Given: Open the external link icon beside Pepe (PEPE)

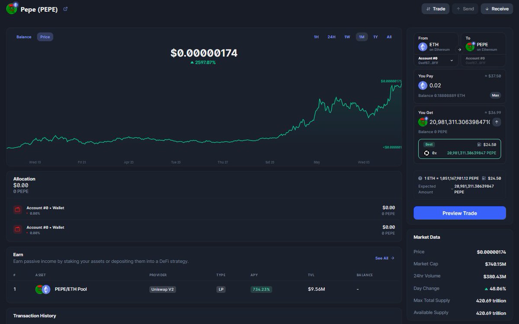Looking at the screenshot, I should click(x=65, y=9).
